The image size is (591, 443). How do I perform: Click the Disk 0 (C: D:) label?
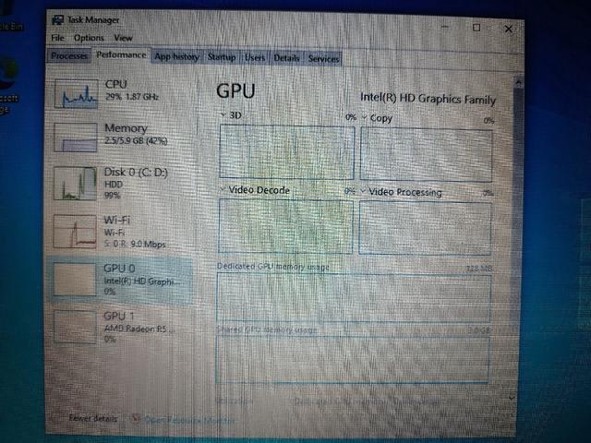point(136,173)
